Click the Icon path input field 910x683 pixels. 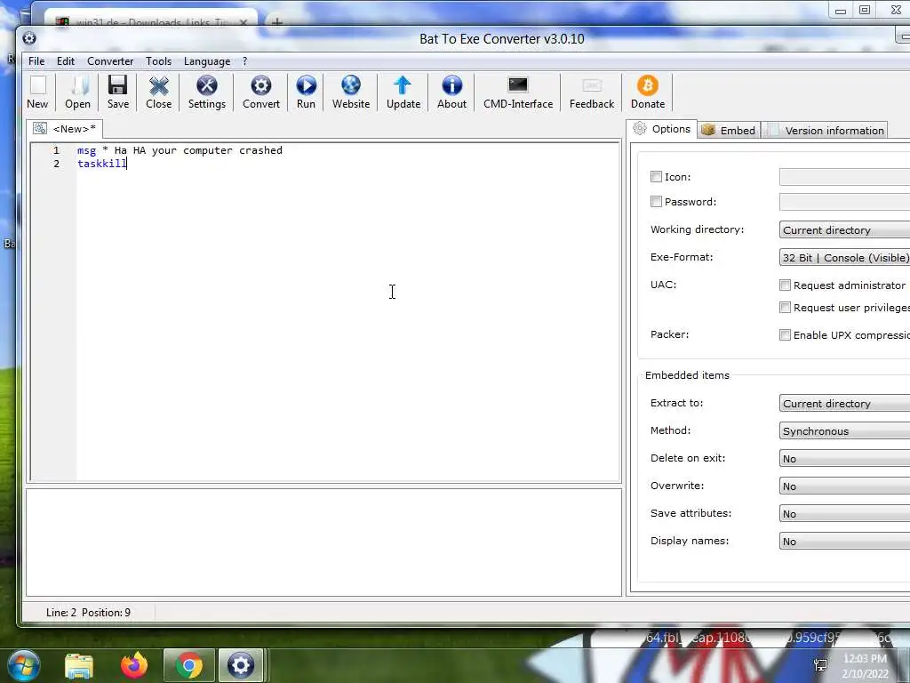pos(844,177)
